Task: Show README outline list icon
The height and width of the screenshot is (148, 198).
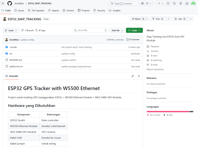Action: 139,76
